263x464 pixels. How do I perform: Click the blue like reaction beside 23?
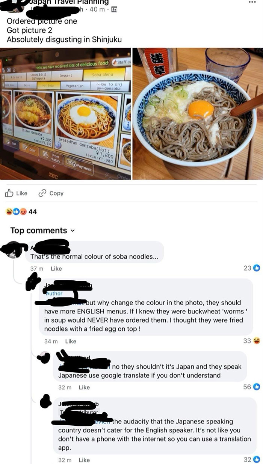[257, 268]
